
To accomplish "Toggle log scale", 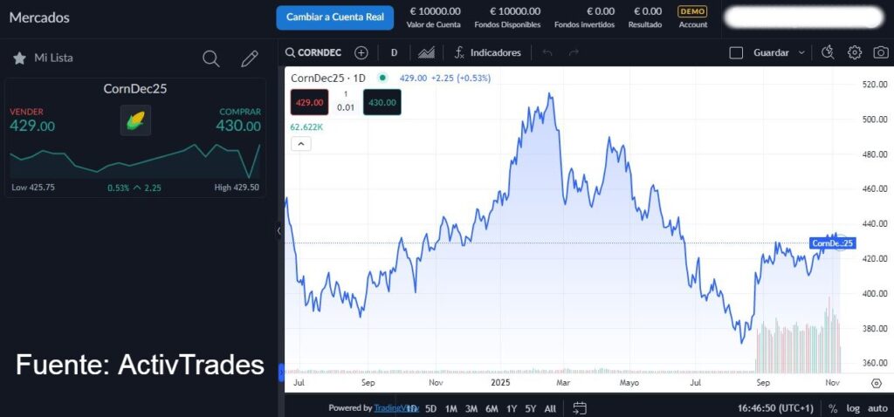I will pos(853,408).
